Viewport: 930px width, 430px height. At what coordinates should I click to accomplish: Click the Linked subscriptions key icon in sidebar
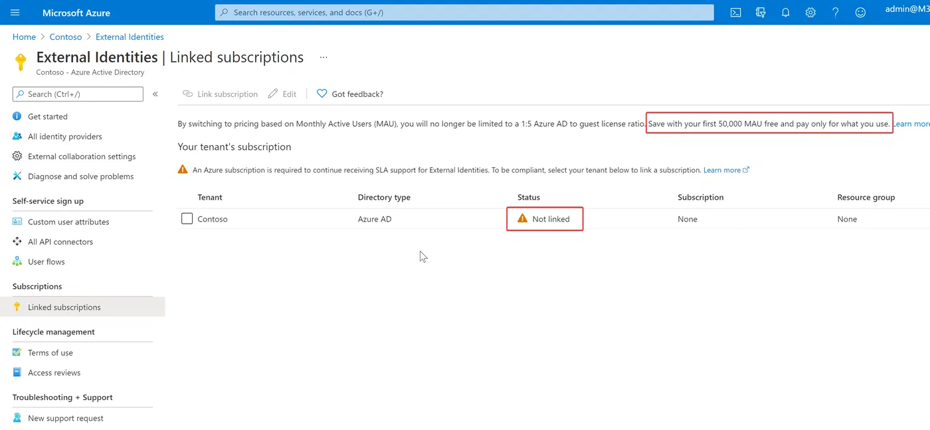(x=17, y=307)
